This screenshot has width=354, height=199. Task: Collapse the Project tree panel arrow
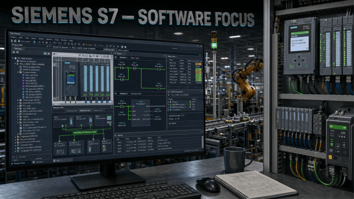point(50,47)
